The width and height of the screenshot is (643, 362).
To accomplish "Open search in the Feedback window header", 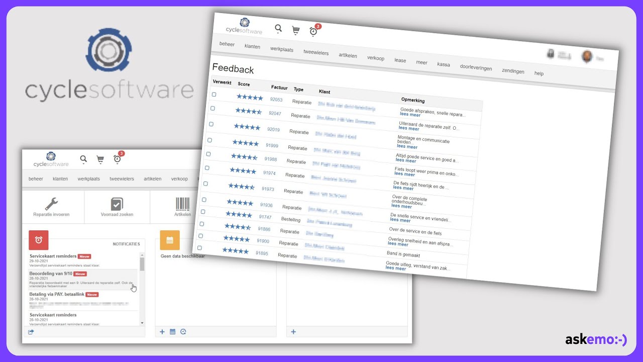I will 278,29.
